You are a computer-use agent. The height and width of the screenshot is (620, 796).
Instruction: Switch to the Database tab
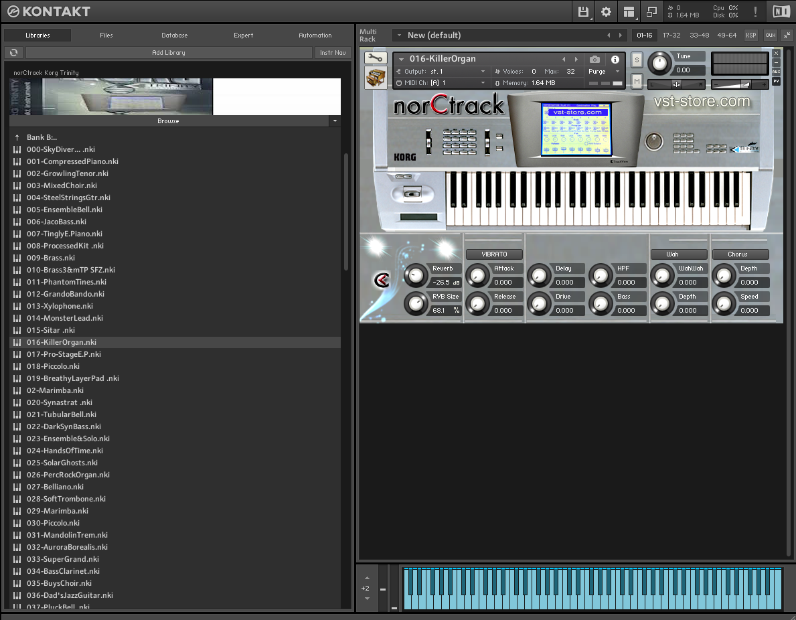(x=175, y=35)
